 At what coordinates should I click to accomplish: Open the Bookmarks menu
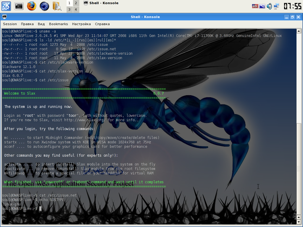(58, 24)
